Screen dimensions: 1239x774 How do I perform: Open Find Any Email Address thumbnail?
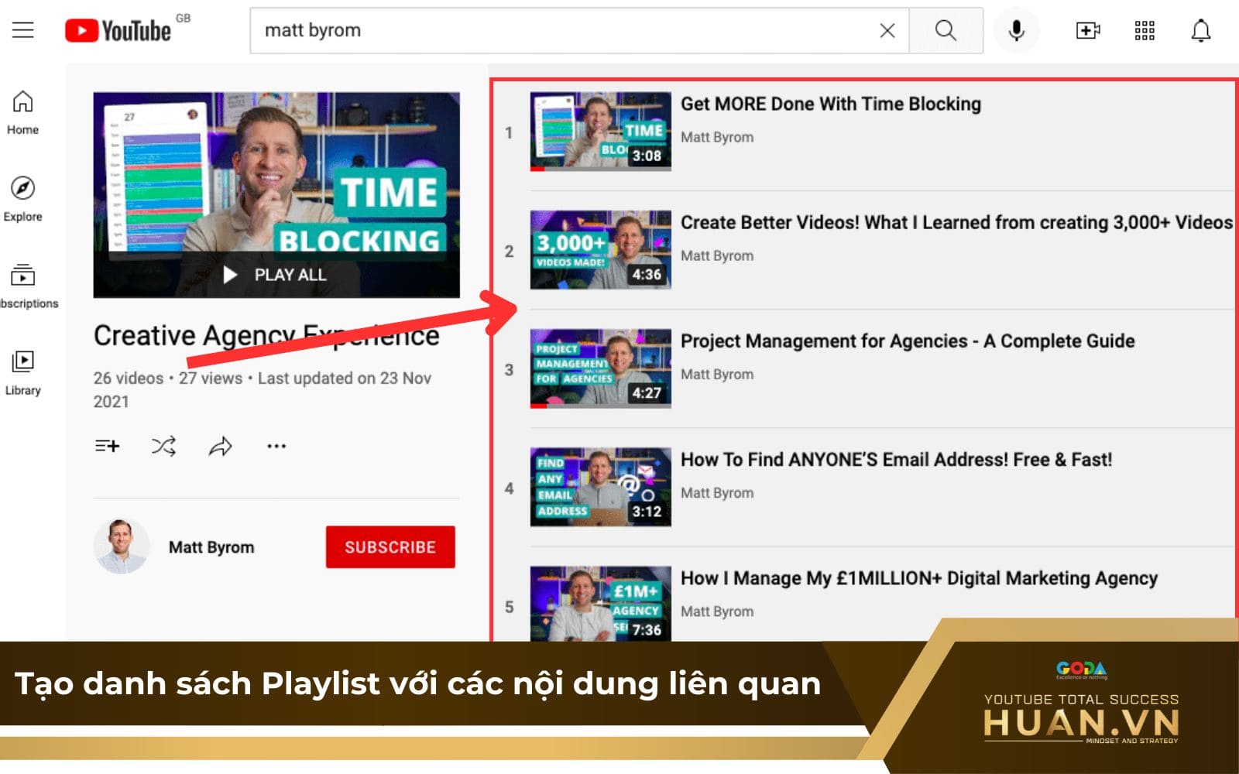tap(600, 487)
